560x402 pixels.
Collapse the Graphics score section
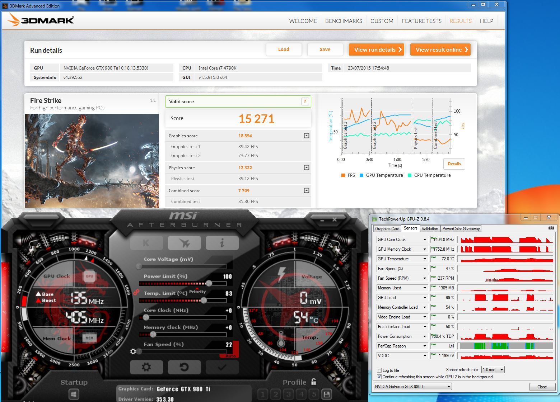coord(306,136)
